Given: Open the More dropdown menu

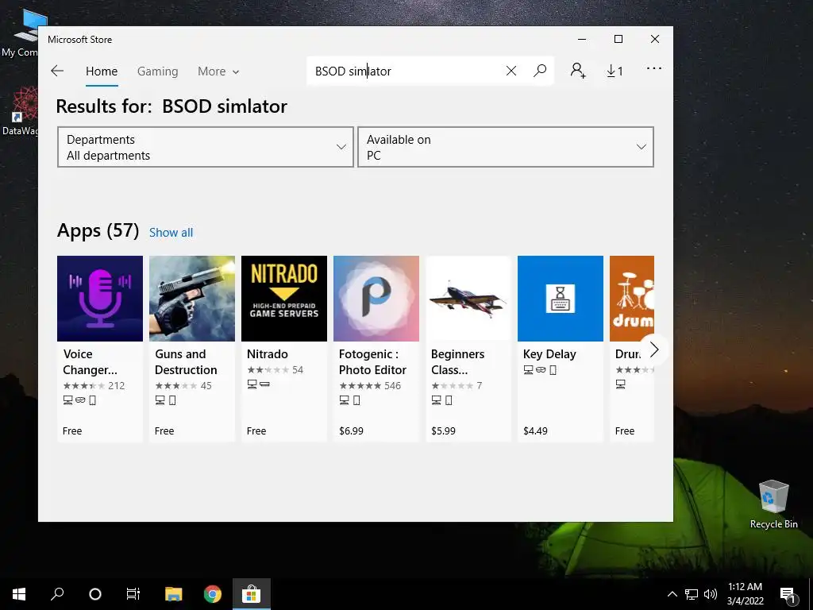Looking at the screenshot, I should pos(218,71).
